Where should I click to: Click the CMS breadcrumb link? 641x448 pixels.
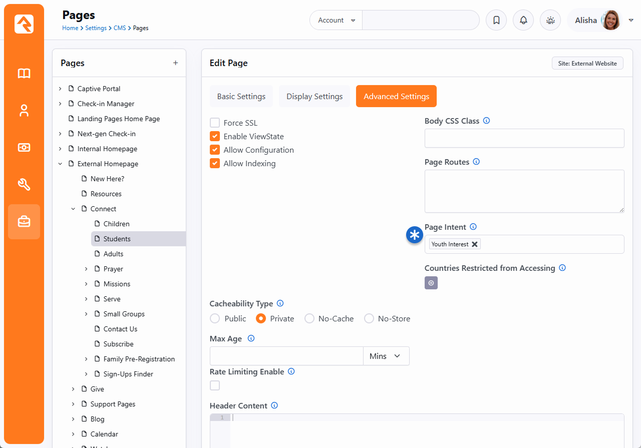pos(120,28)
